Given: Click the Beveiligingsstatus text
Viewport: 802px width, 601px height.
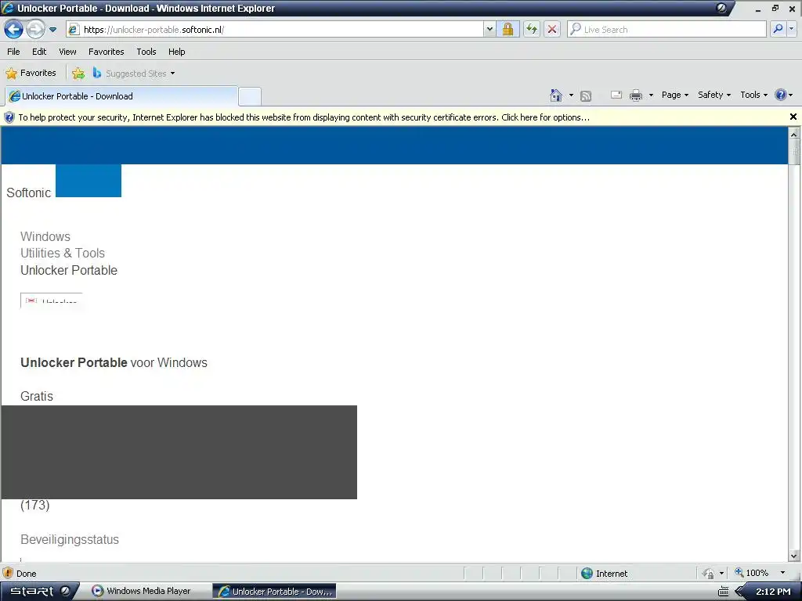Looking at the screenshot, I should tap(70, 540).
